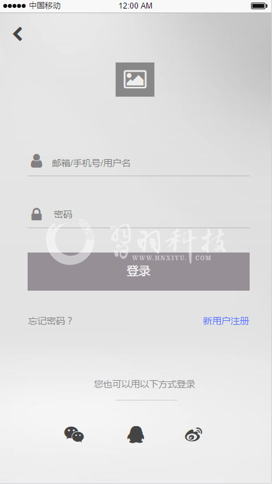Tap the back arrow icon
Image resolution: width=272 pixels, height=484 pixels.
pos(18,34)
